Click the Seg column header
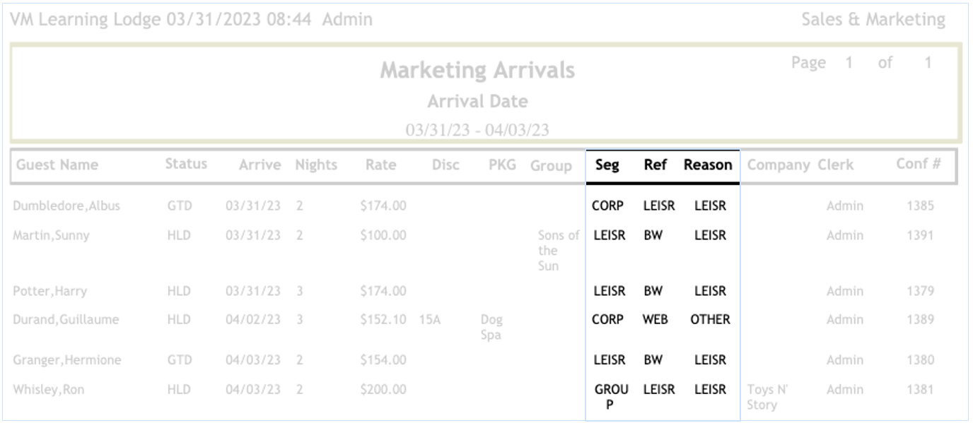 pos(607,165)
